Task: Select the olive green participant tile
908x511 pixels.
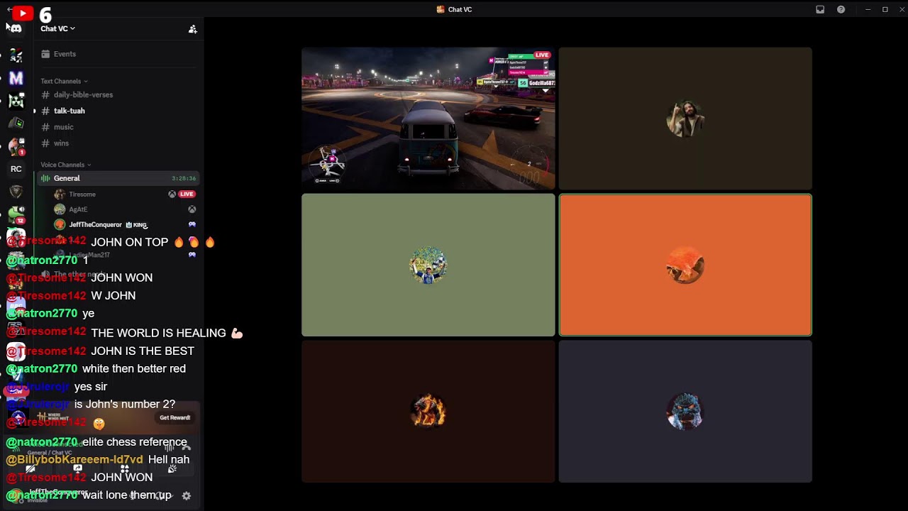Action: [x=428, y=265]
